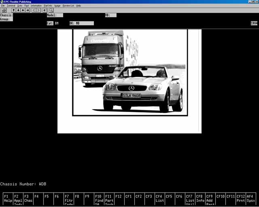
Task: Click the F1 Help function key
Action: pyautogui.click(x=8, y=199)
